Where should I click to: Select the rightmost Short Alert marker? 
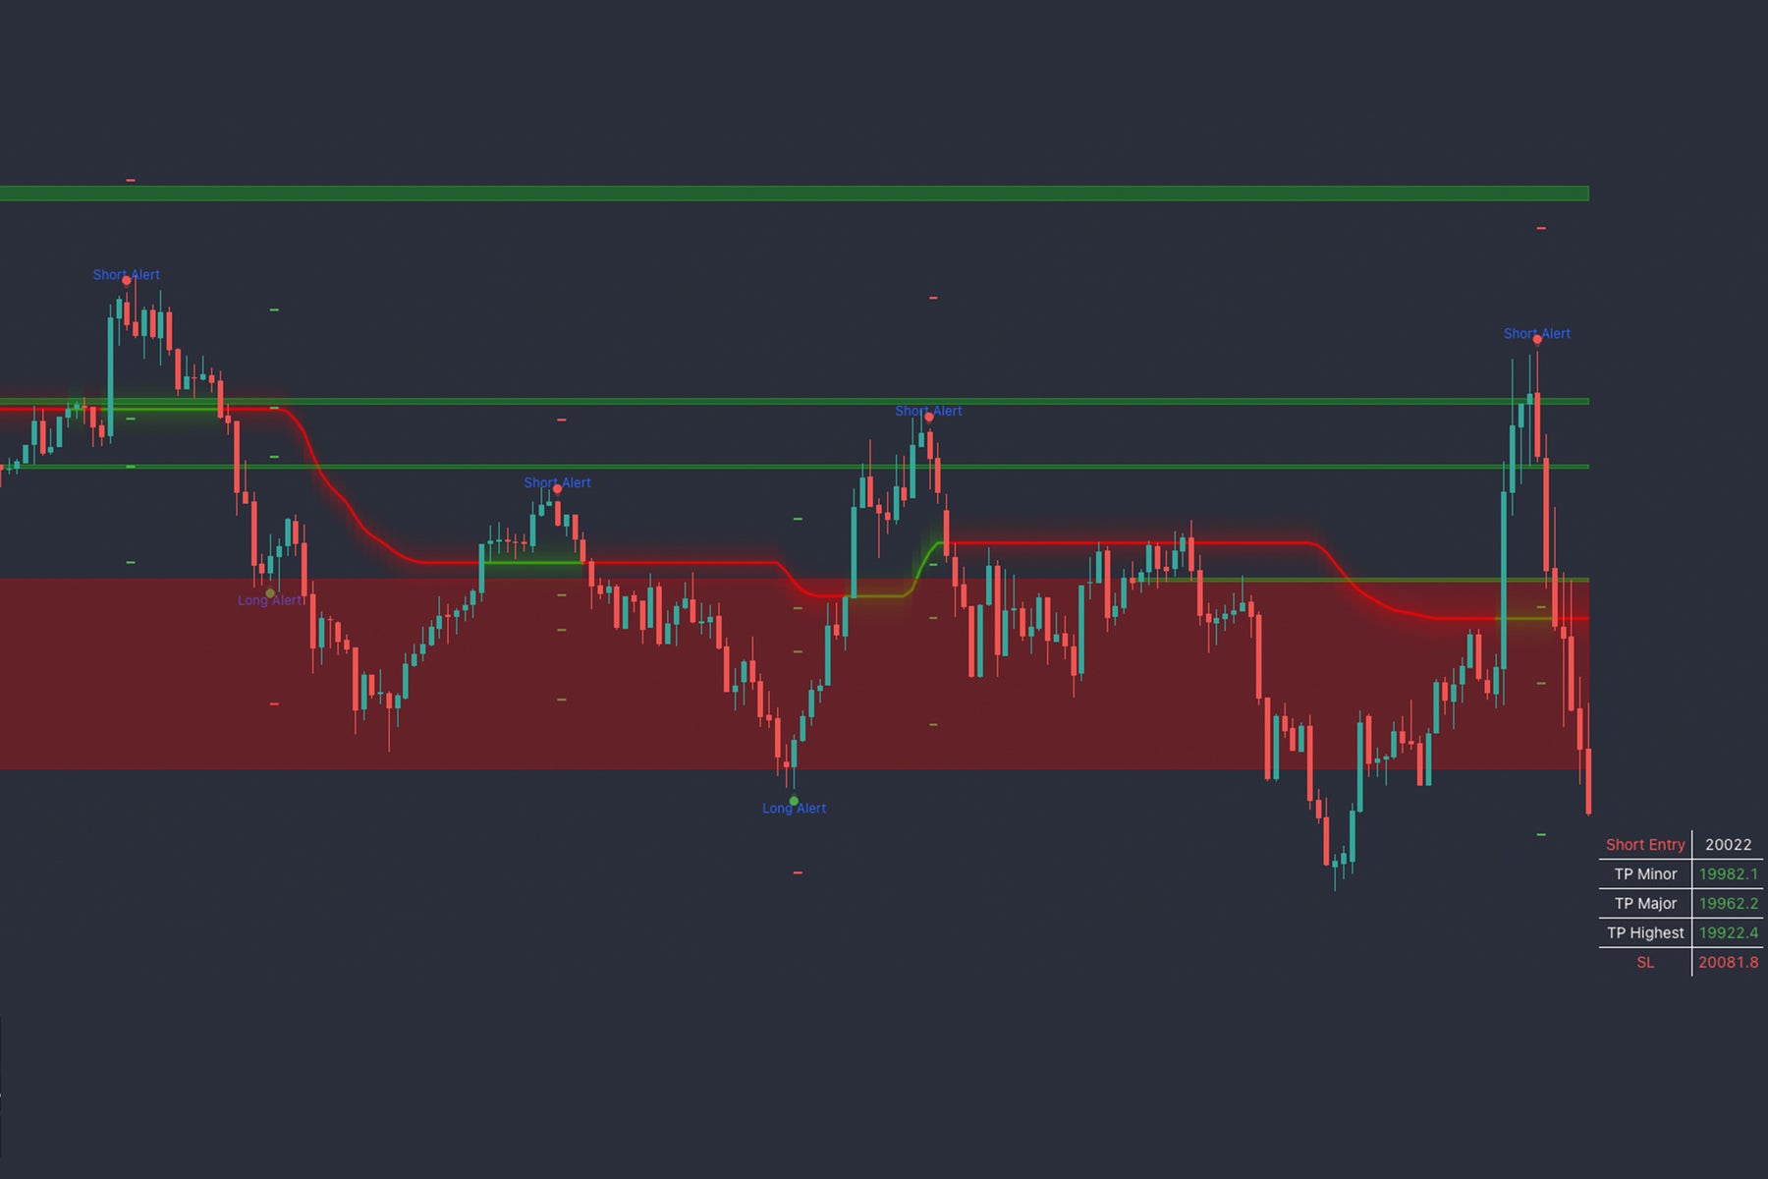tap(1536, 334)
